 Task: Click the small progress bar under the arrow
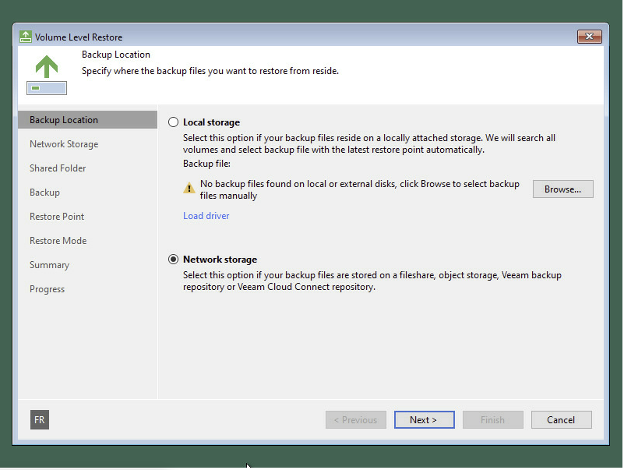[x=45, y=87]
